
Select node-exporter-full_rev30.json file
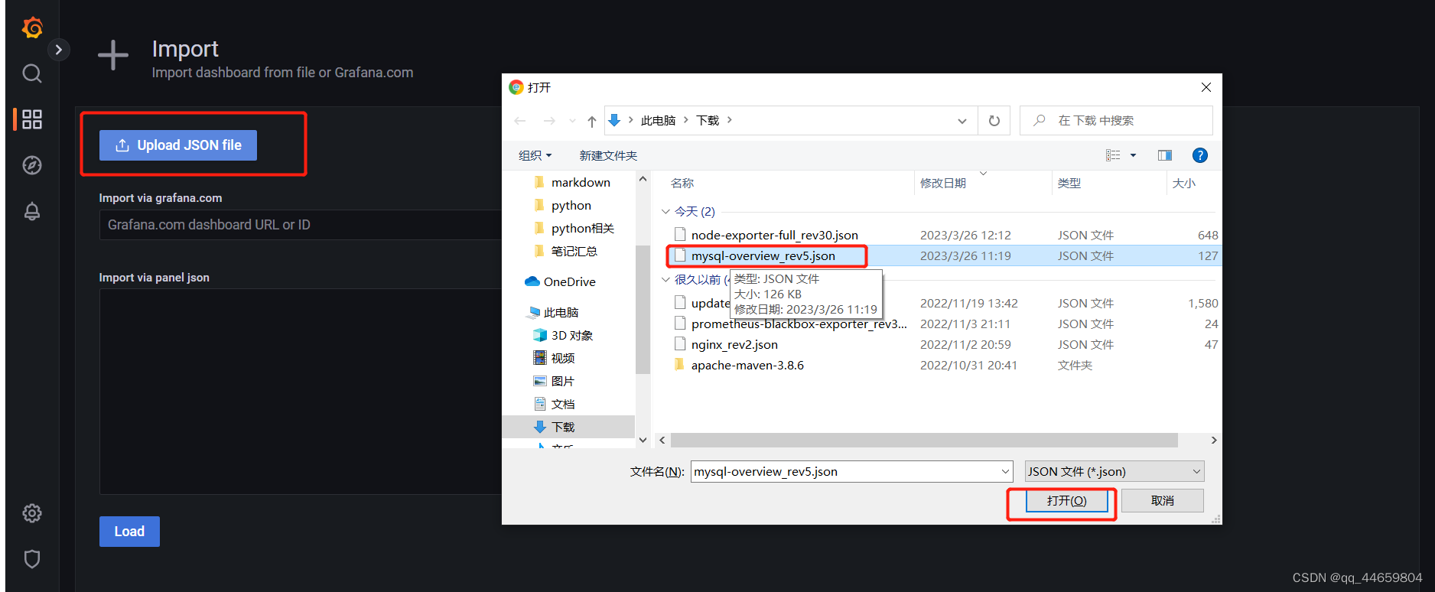[775, 236]
